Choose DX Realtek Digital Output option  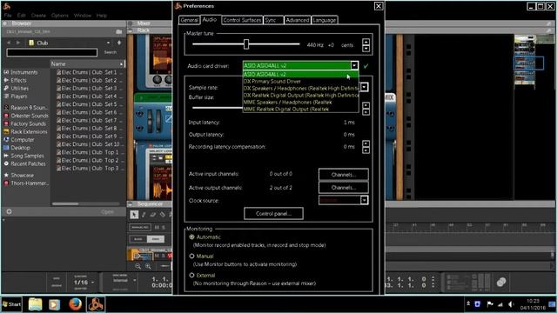tap(300, 95)
